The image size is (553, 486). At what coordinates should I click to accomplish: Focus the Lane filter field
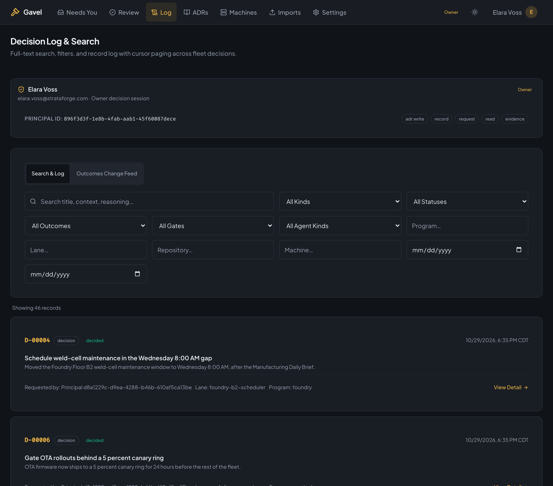click(x=86, y=250)
